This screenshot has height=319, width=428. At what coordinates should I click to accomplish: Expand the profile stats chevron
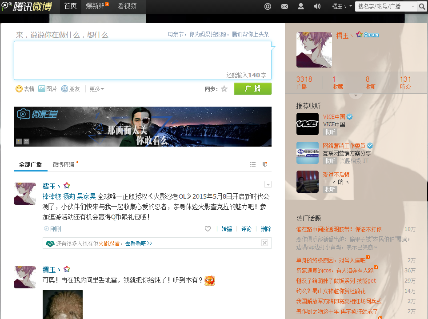[356, 96]
